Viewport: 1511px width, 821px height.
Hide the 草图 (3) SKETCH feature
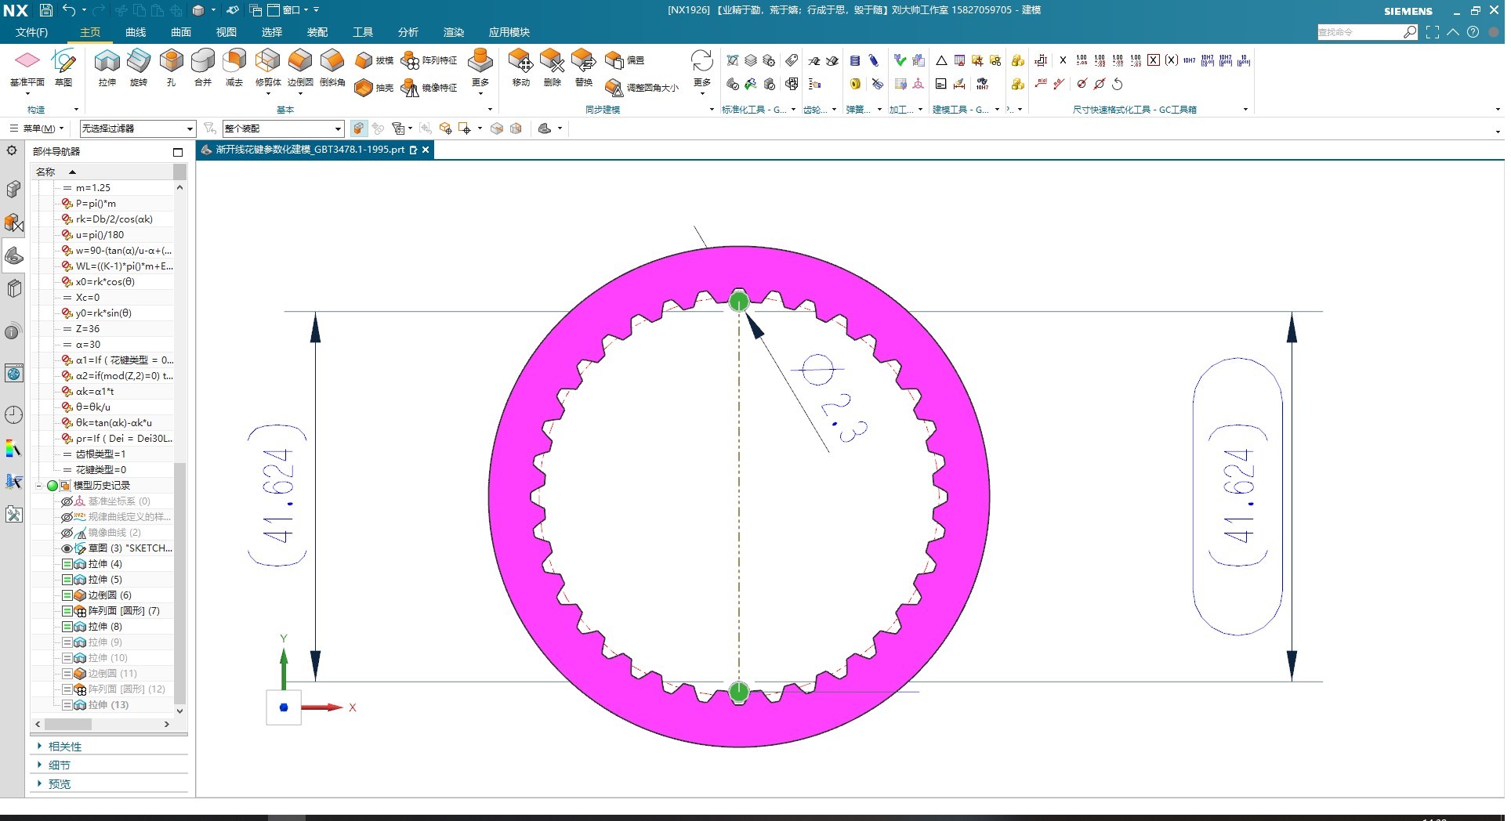pyautogui.click(x=67, y=548)
